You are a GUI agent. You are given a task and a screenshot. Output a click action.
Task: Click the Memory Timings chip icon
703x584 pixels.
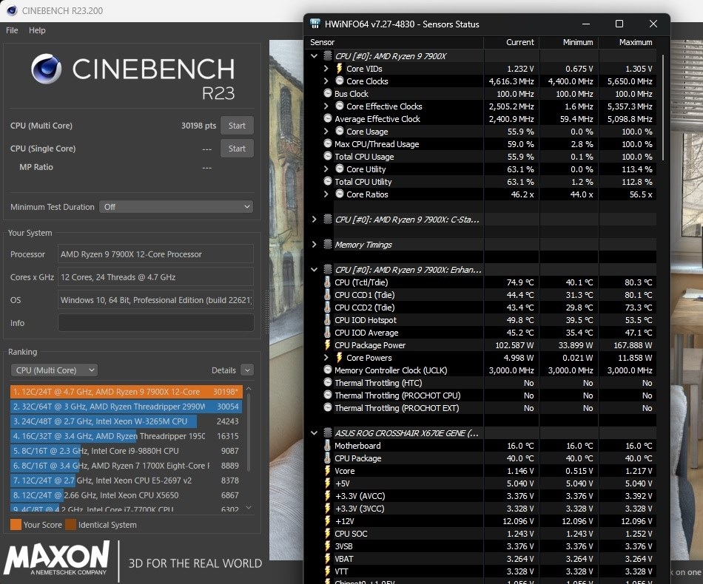pos(328,244)
